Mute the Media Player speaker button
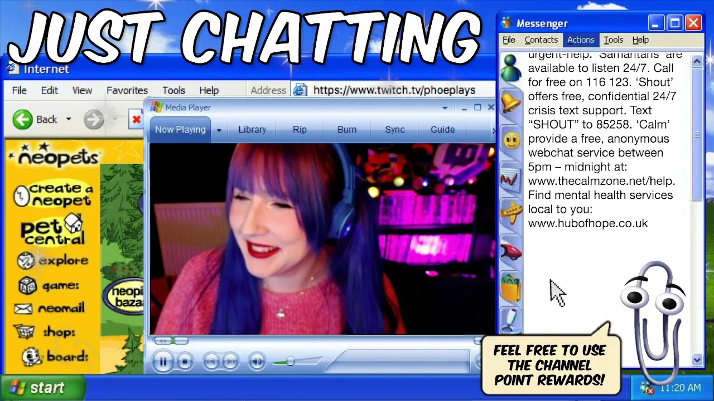Image resolution: width=714 pixels, height=401 pixels. click(257, 362)
